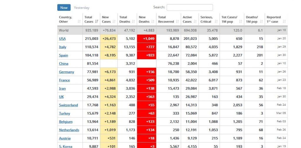Focus the Search input field
301x148 pixels.
click(190, 7)
